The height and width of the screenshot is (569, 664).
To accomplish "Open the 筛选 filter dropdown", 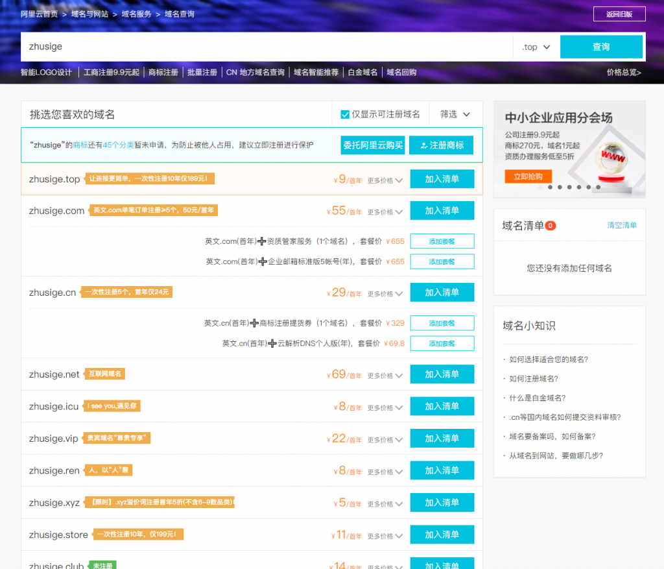I will [x=455, y=114].
